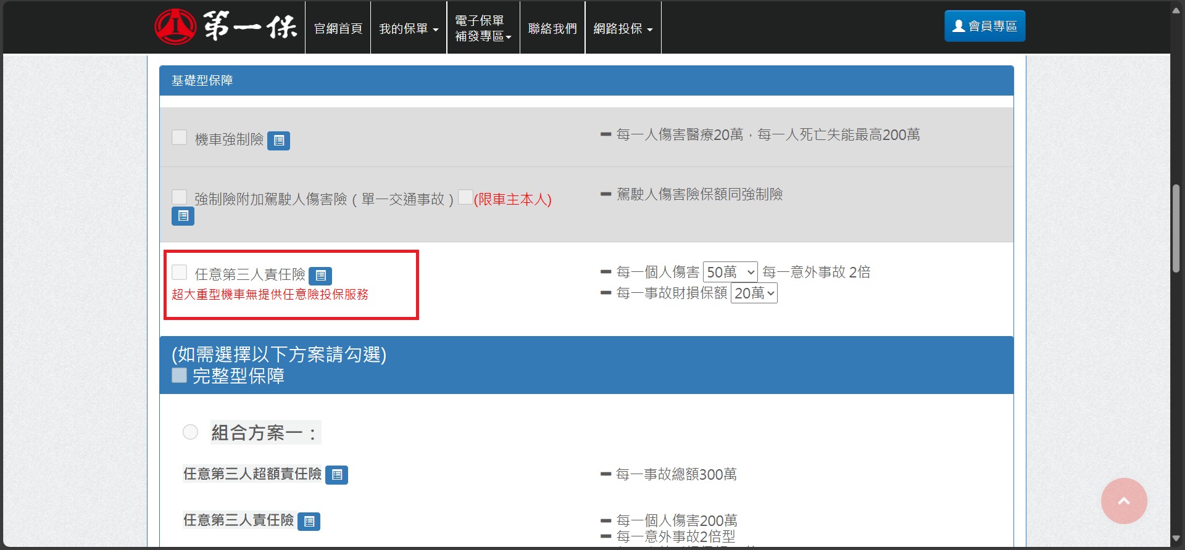Screen dimensions: 1185x550
Task: Open the 每一事故財損保額 20萬 dropdown
Action: coord(754,293)
